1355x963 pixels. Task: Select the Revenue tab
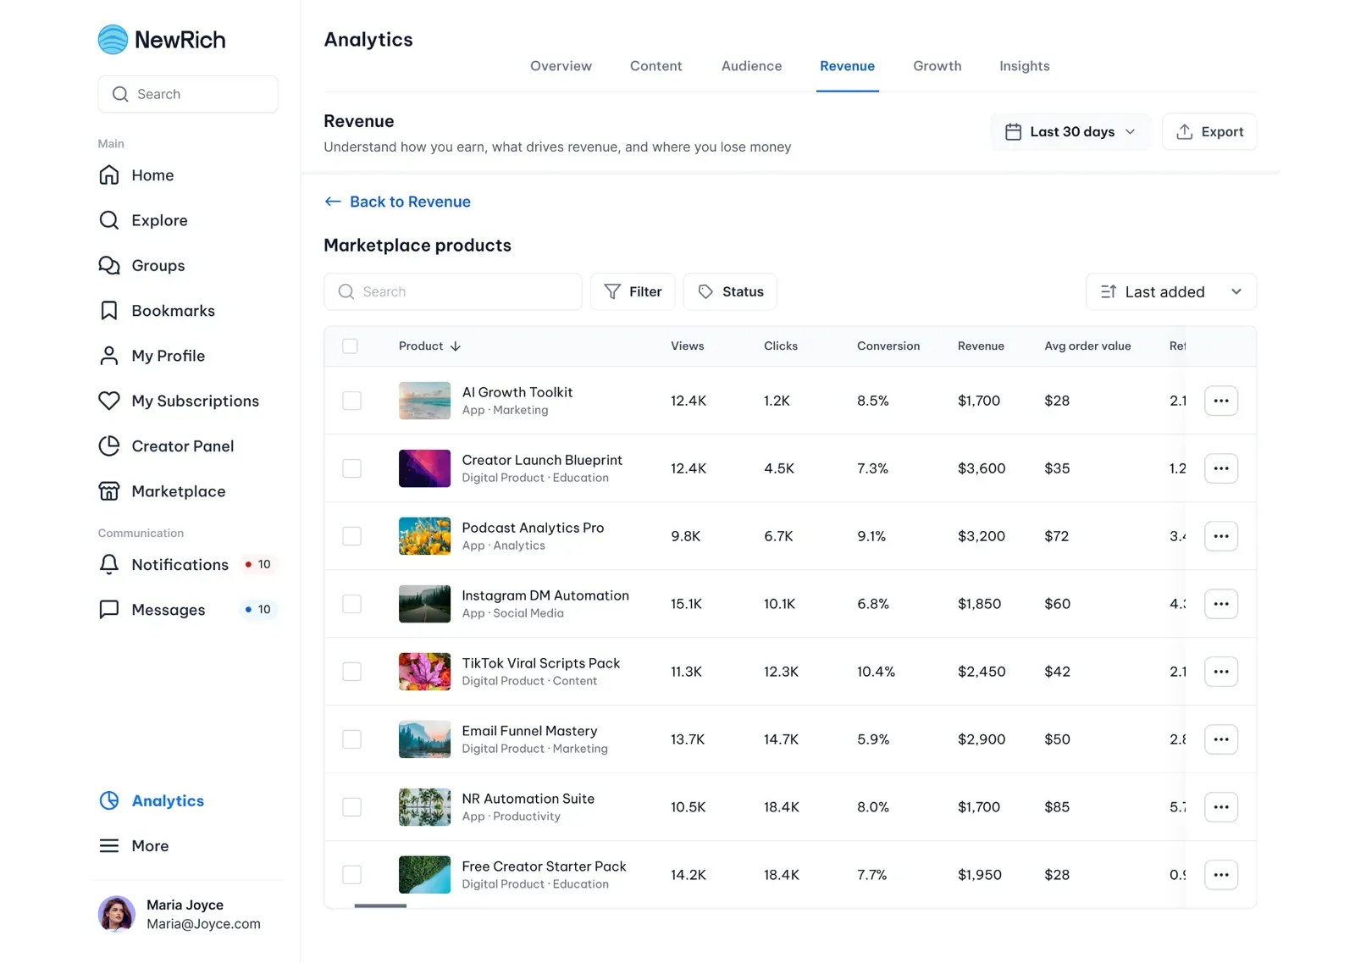point(847,66)
